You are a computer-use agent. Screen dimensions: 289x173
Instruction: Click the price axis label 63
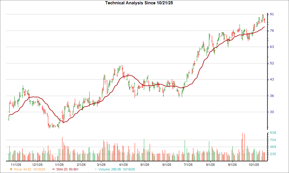272,47
